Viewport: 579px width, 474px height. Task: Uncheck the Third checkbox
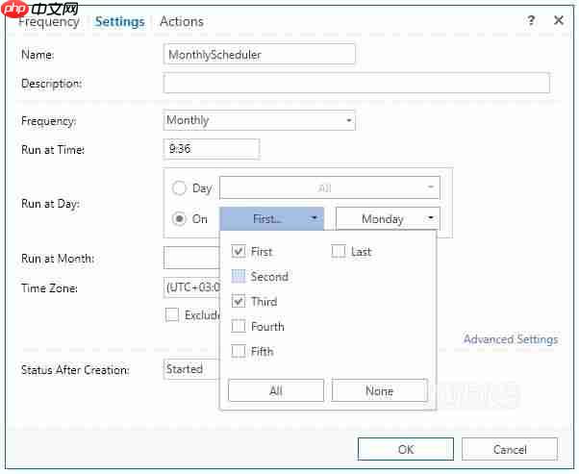[239, 301]
